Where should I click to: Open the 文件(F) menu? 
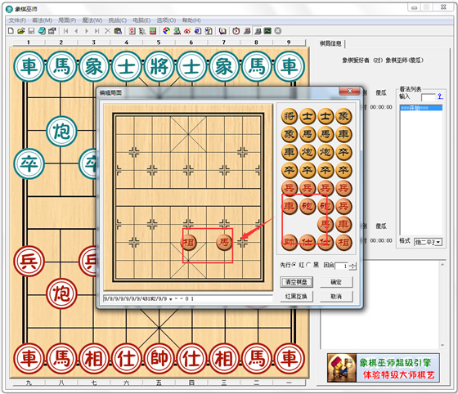17,20
